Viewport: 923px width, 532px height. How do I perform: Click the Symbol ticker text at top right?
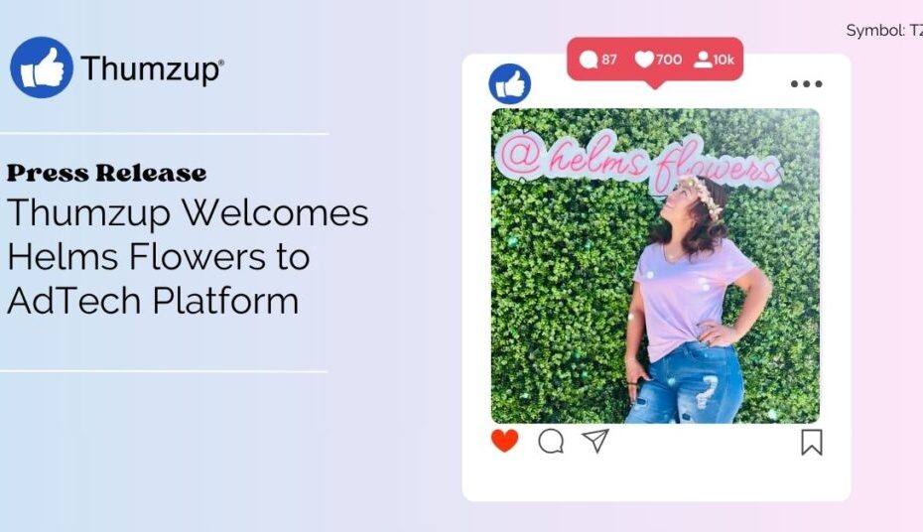click(x=884, y=31)
